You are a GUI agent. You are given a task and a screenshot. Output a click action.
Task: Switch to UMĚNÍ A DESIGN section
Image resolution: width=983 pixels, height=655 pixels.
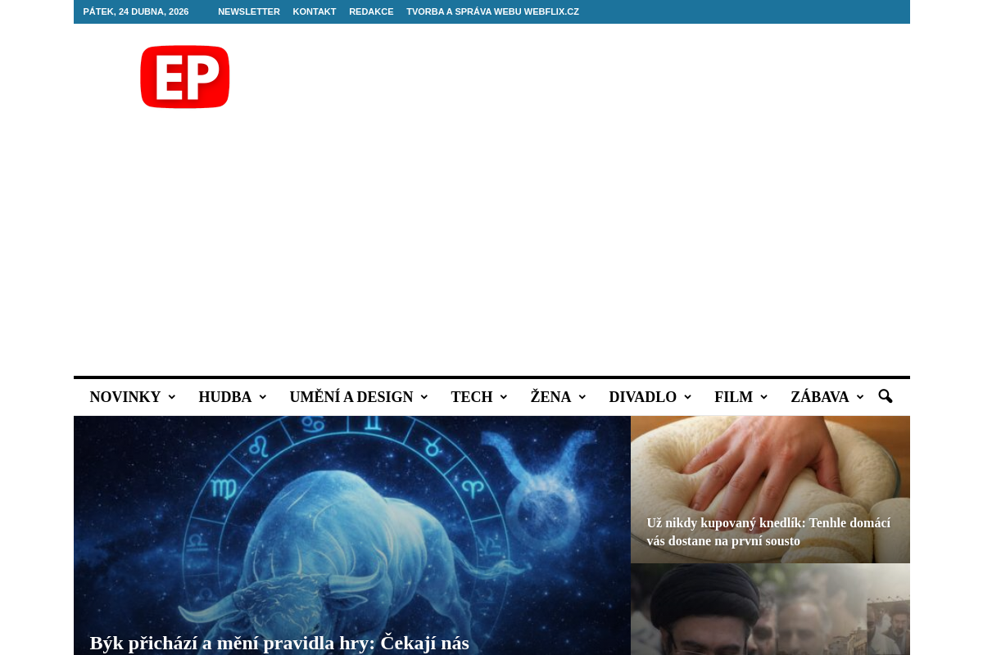[351, 397]
